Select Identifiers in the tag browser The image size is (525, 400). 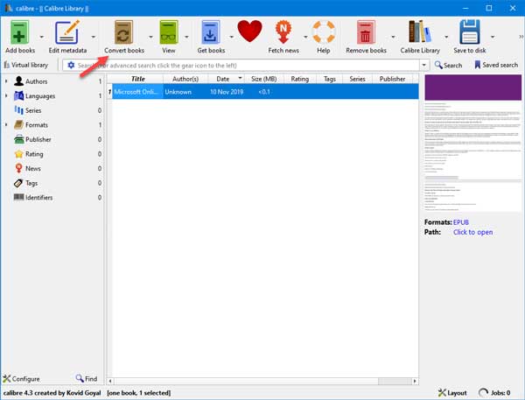tap(38, 197)
